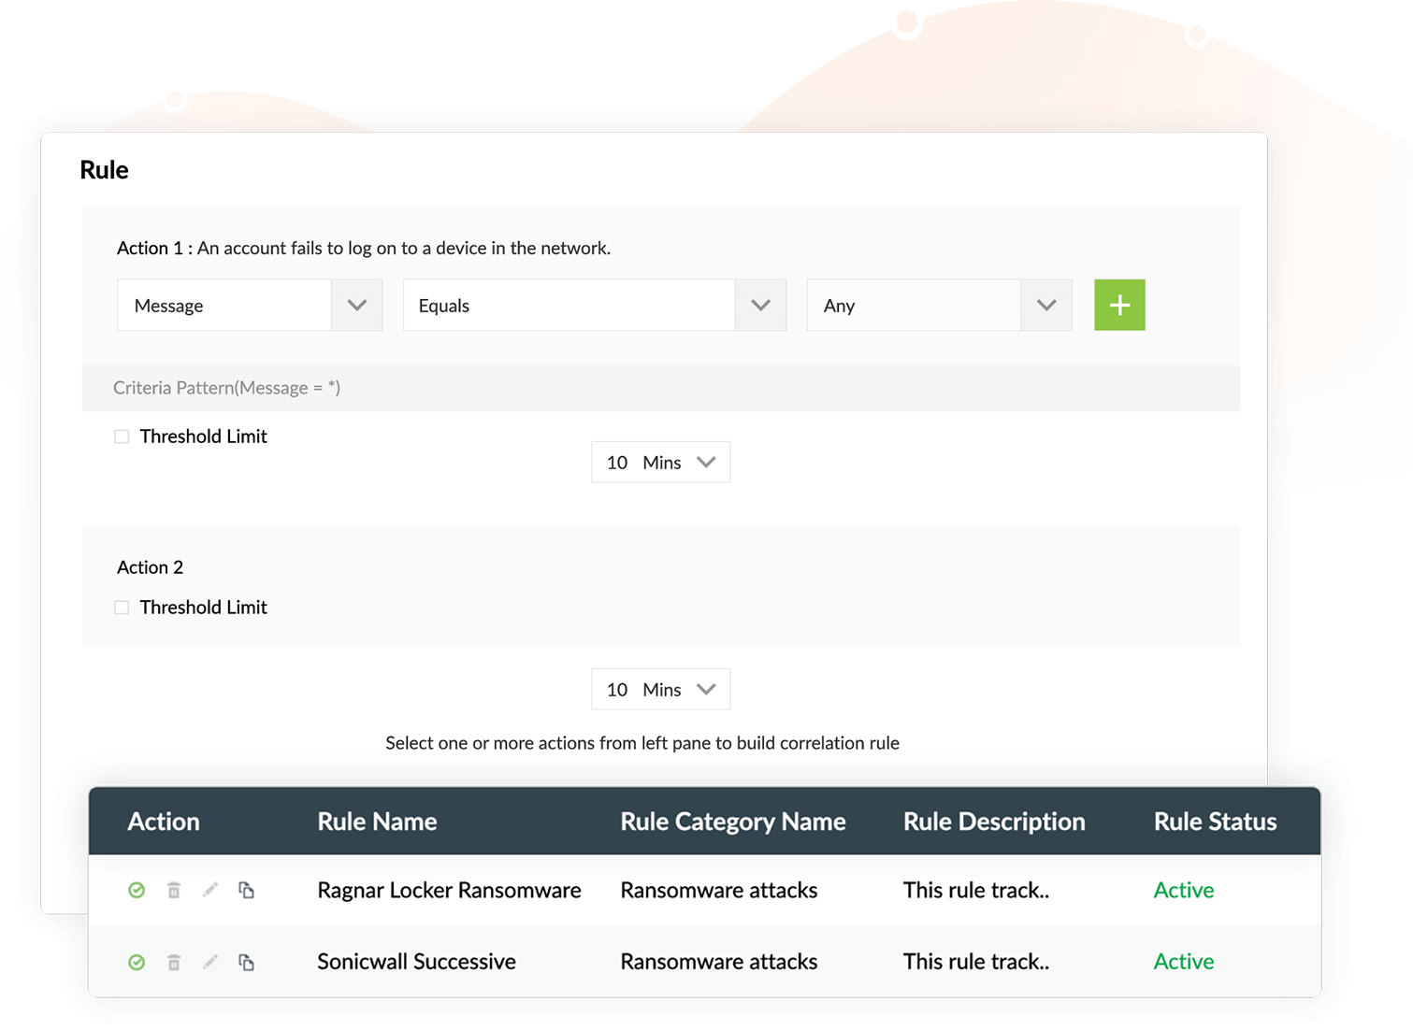Sort by the Rule Name column header
1413x1030 pixels.
[377, 822]
